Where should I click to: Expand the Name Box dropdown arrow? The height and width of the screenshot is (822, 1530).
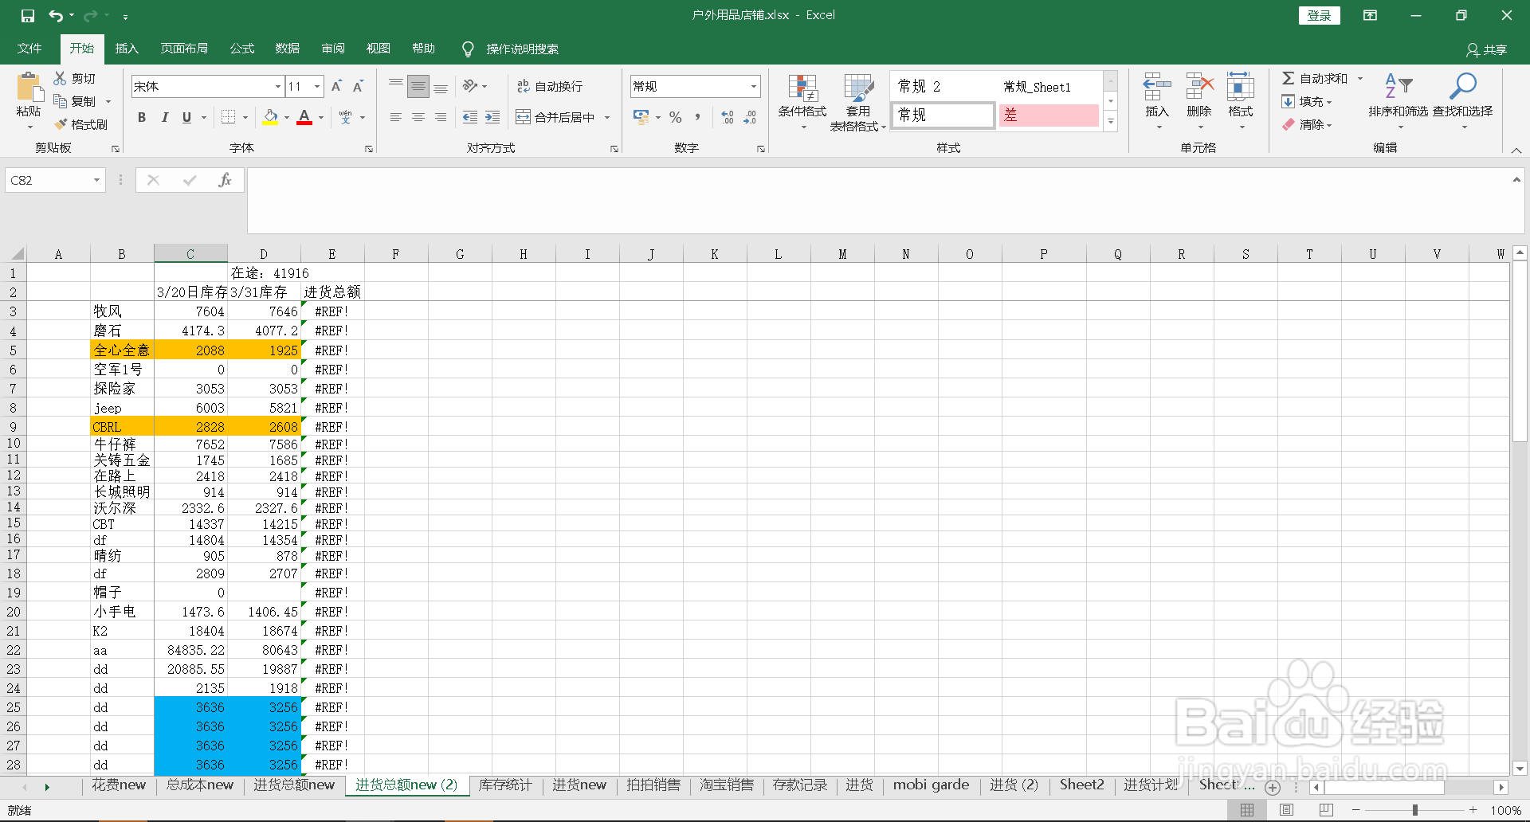(96, 181)
